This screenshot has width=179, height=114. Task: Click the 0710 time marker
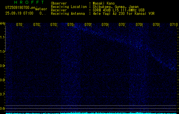point(174,25)
